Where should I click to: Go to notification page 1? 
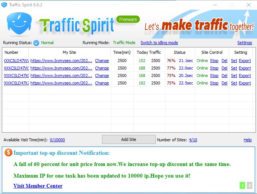coord(242,185)
